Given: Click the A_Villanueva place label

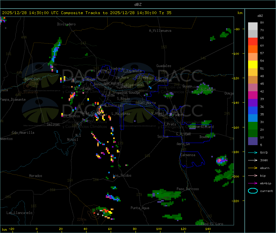Looking at the screenshot, I should coord(160,31).
